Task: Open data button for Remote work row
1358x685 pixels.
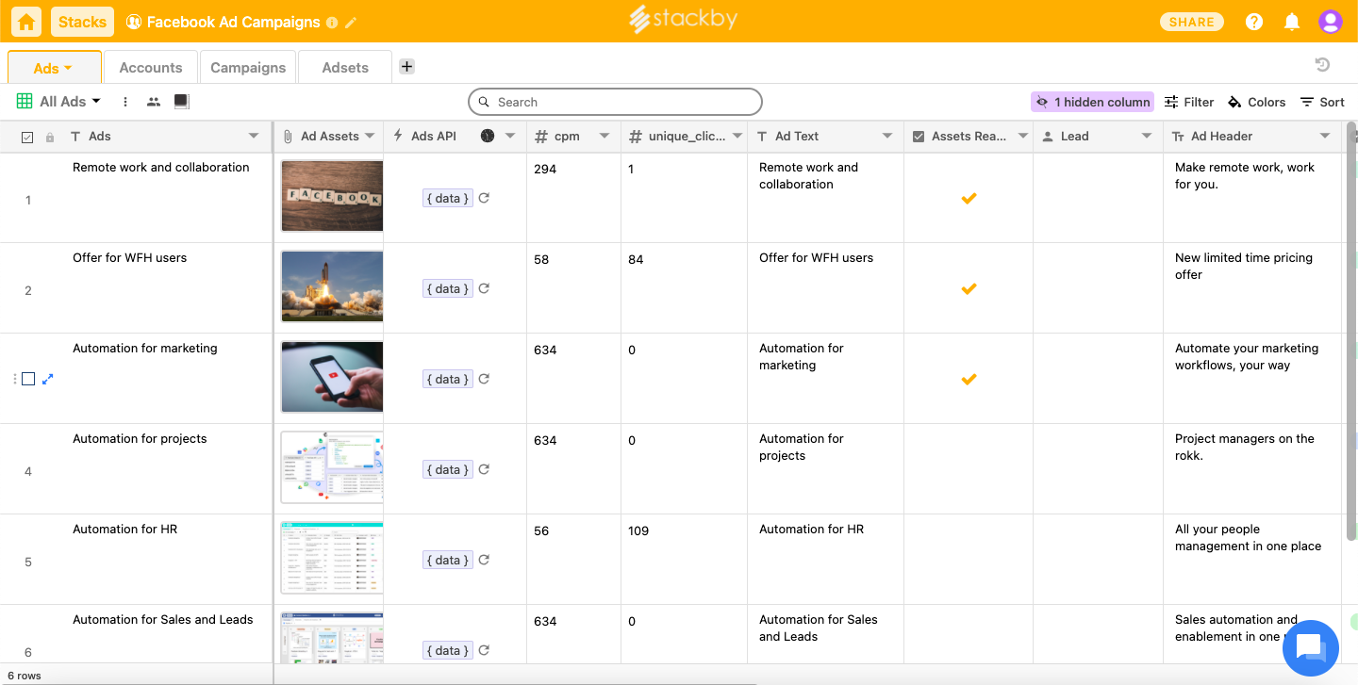Action: click(x=447, y=198)
